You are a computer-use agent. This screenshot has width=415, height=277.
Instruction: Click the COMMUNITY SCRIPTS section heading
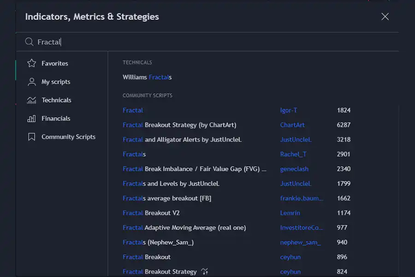pos(148,96)
